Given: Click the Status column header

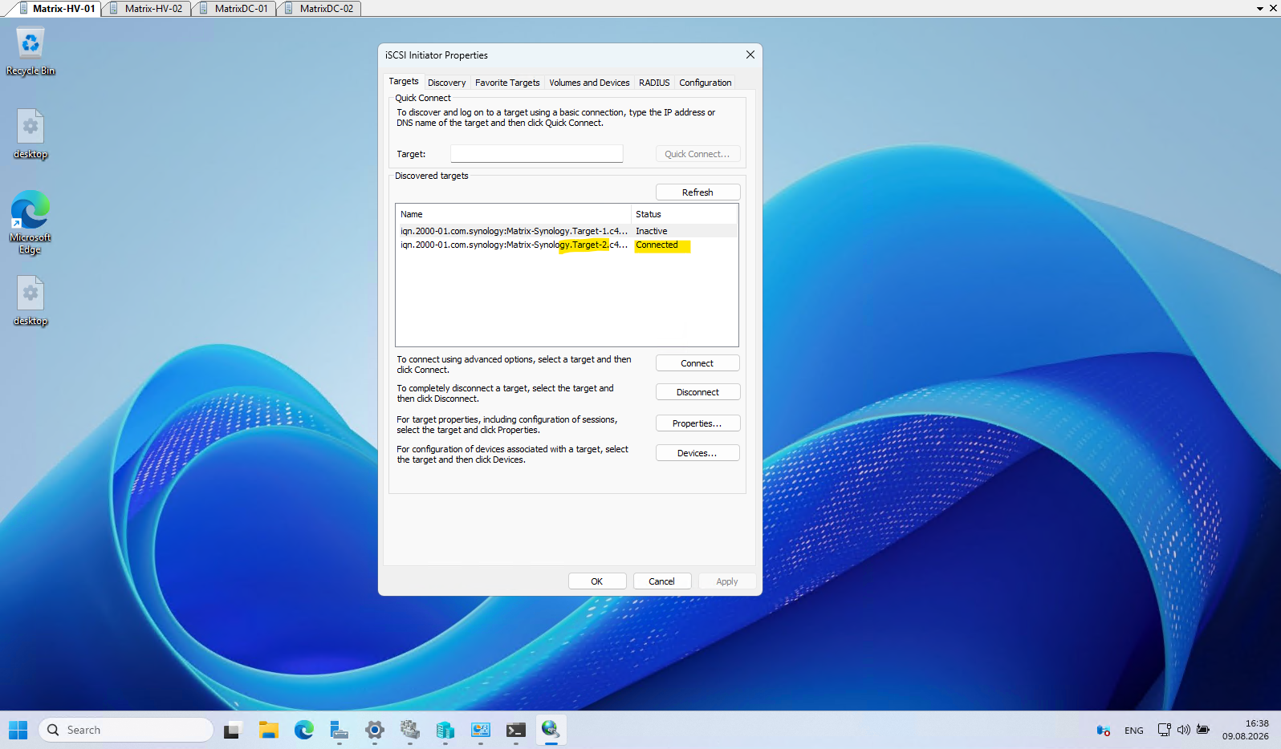Looking at the screenshot, I should point(685,214).
